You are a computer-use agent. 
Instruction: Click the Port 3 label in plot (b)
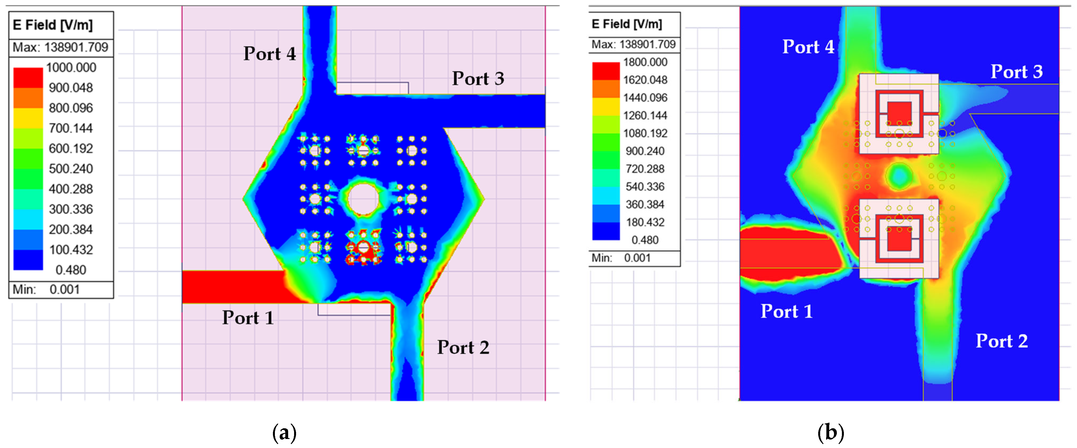[1016, 71]
